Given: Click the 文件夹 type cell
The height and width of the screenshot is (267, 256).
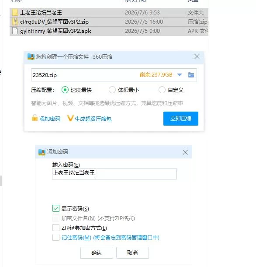Looking at the screenshot, I should [x=195, y=13].
